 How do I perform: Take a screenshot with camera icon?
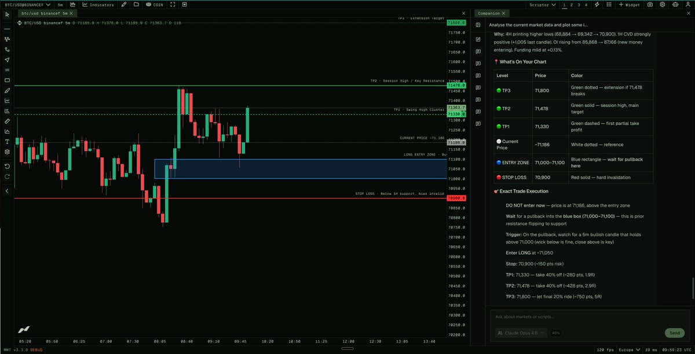pos(650,5)
